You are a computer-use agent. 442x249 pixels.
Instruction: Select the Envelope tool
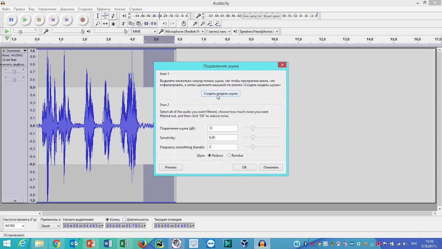[105, 16]
